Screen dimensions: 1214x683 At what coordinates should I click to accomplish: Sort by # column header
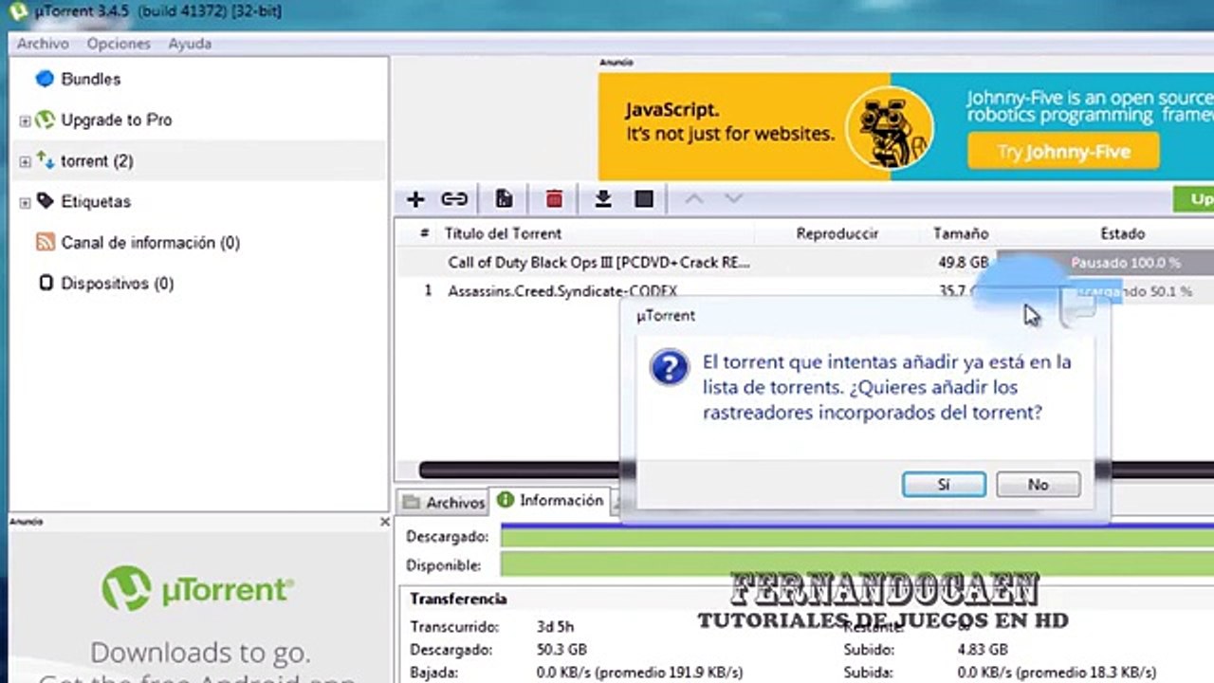point(425,233)
